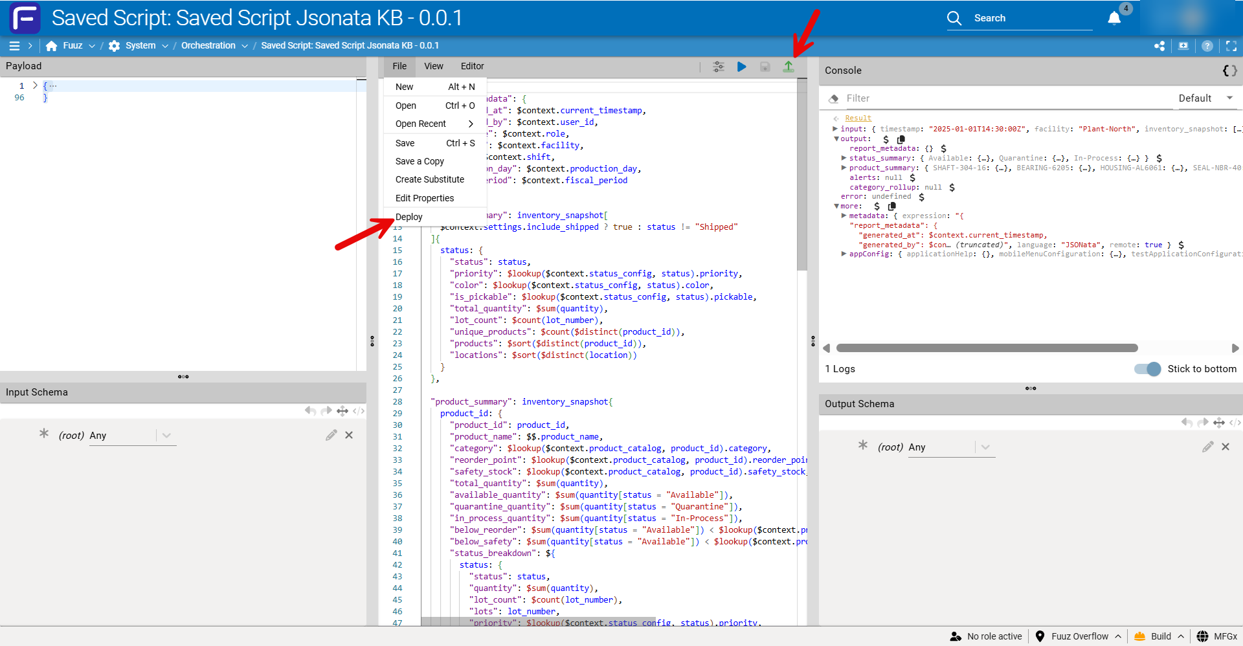Click the Console horizontal scrollbar
This screenshot has height=646, width=1243.
coord(987,348)
